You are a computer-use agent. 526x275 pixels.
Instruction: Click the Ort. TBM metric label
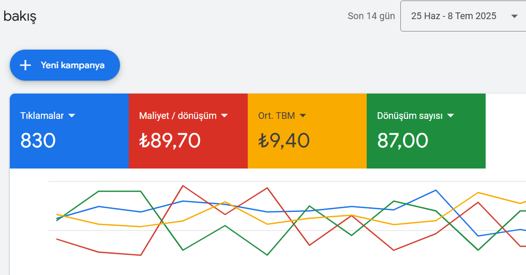point(276,116)
